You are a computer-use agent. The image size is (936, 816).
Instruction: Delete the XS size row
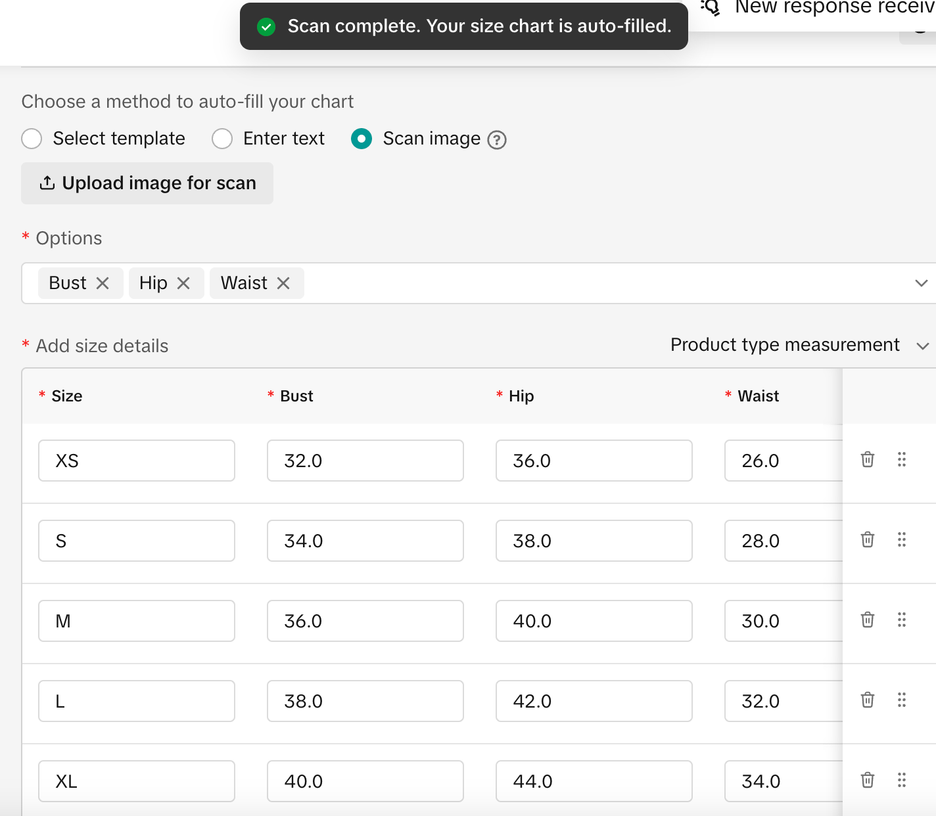pyautogui.click(x=868, y=459)
